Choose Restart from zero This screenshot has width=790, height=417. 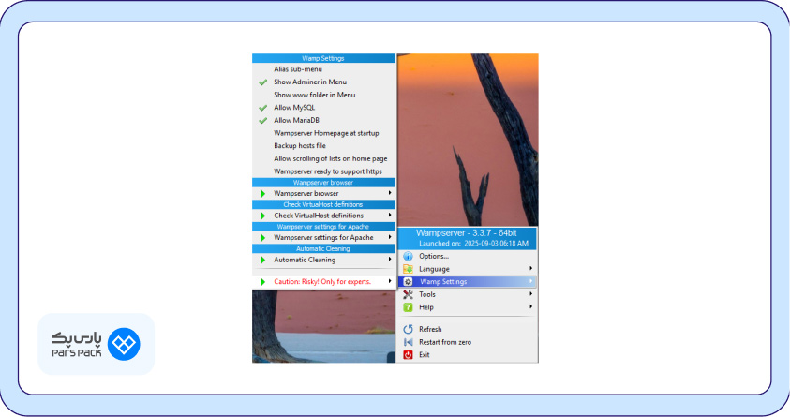point(467,342)
